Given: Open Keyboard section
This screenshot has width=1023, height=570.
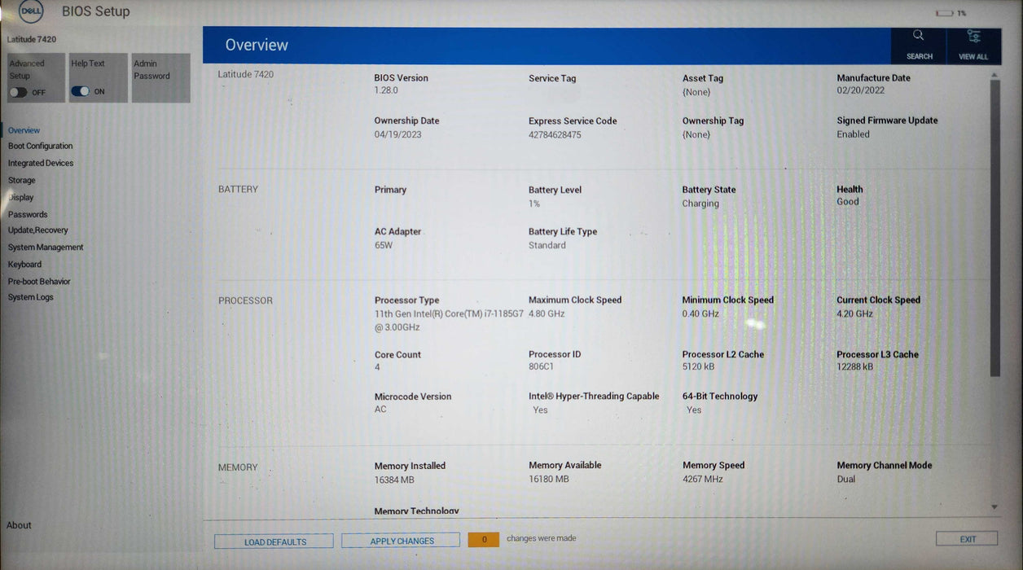Looking at the screenshot, I should [24, 264].
